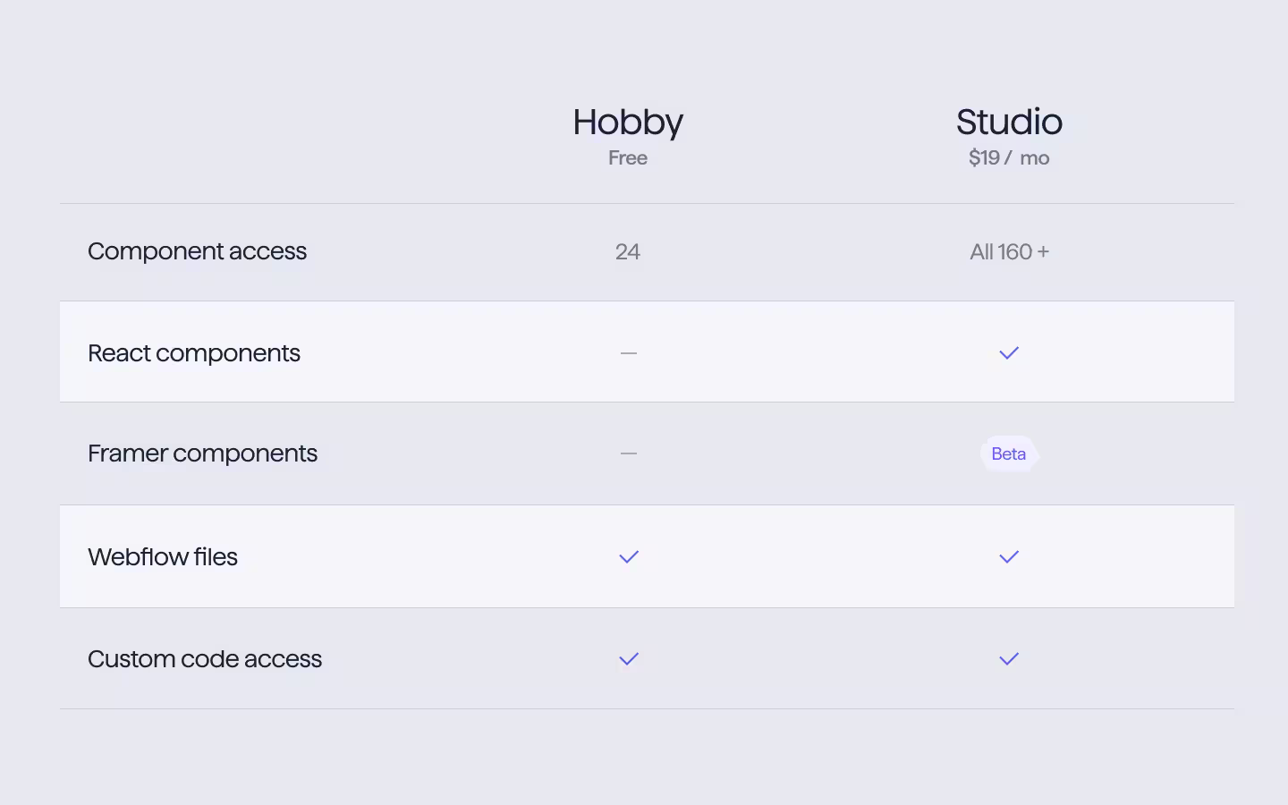Click the Custom code access row label
Image resolution: width=1288 pixels, height=805 pixels.
[205, 659]
